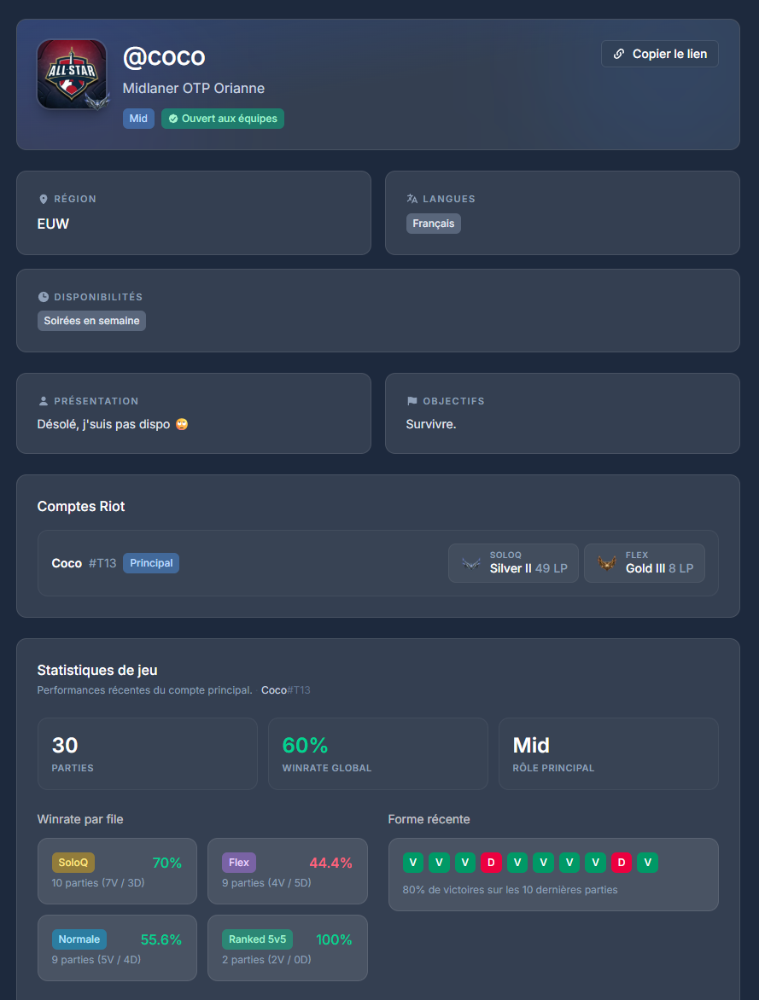Click the translate icon next to Langues
759x1000 pixels.
click(x=412, y=199)
